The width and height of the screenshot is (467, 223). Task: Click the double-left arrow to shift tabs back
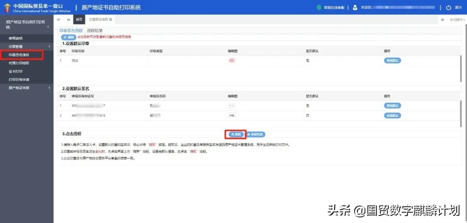point(68,19)
